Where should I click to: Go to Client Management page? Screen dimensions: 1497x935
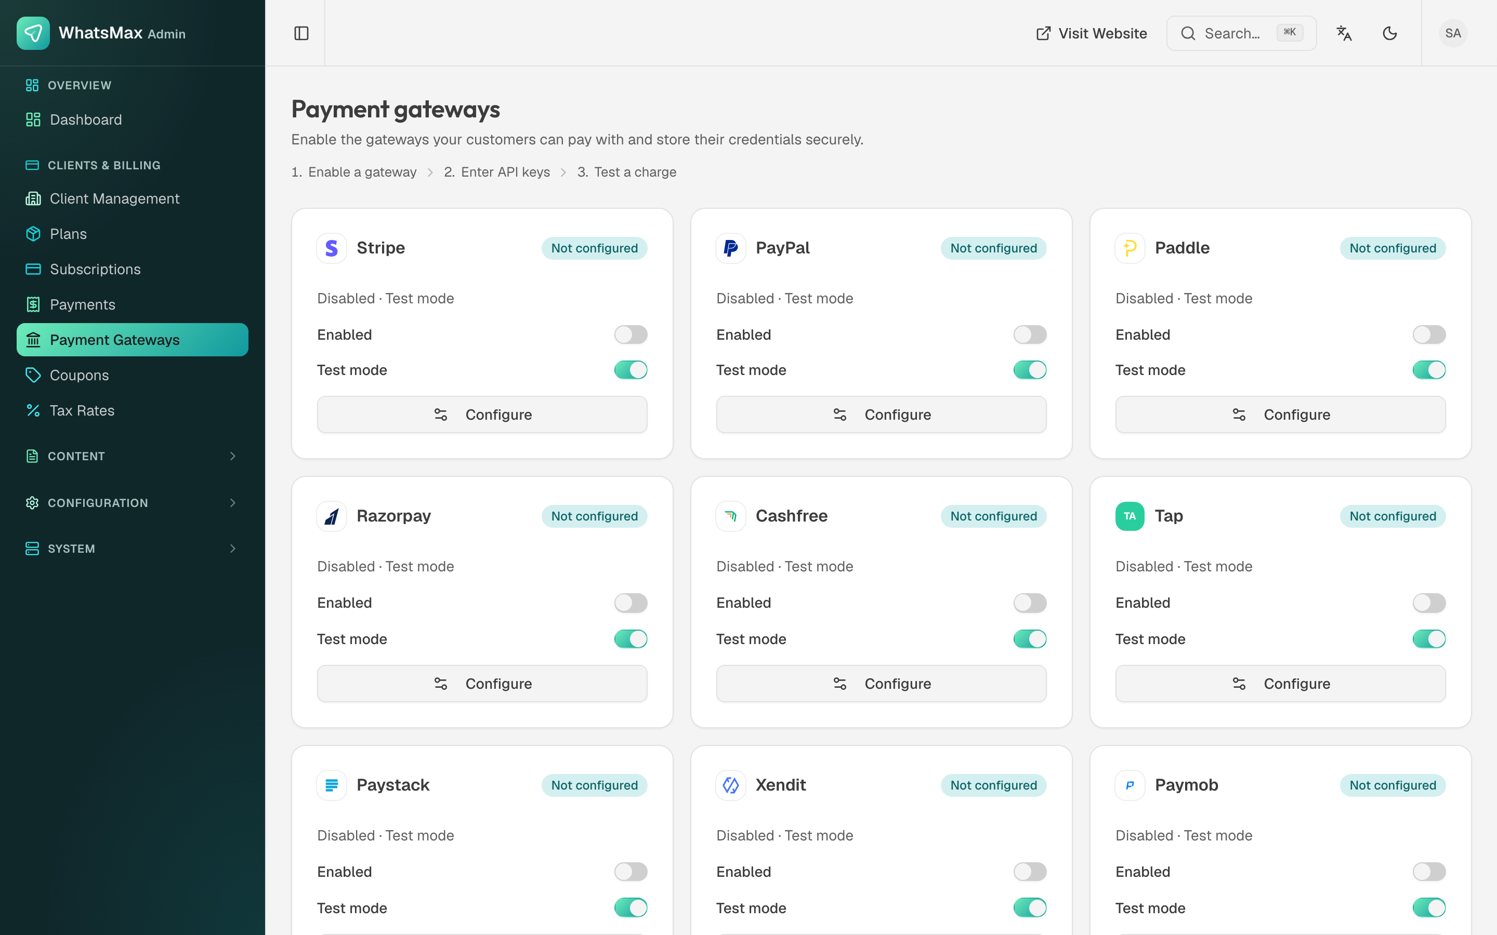133,198
